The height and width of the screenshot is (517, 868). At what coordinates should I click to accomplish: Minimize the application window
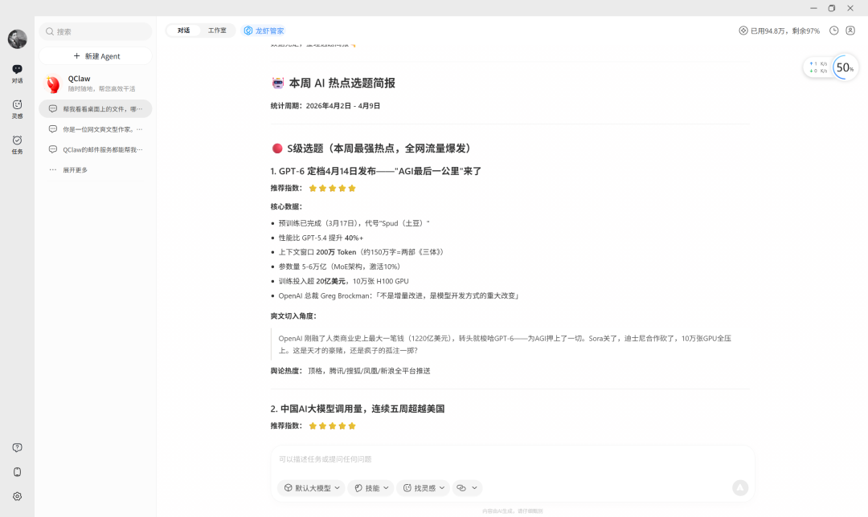813,8
